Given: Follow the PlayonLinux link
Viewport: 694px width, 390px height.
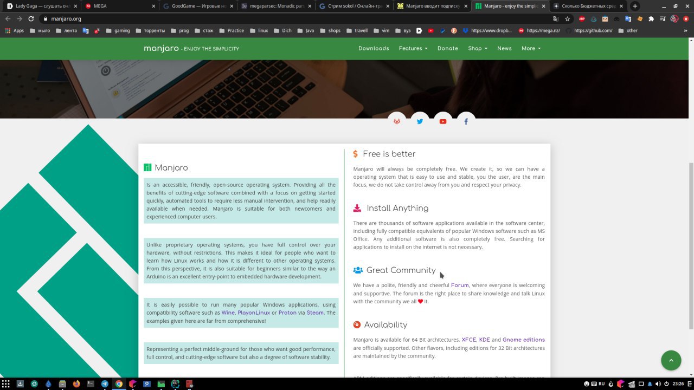Looking at the screenshot, I should (x=254, y=313).
